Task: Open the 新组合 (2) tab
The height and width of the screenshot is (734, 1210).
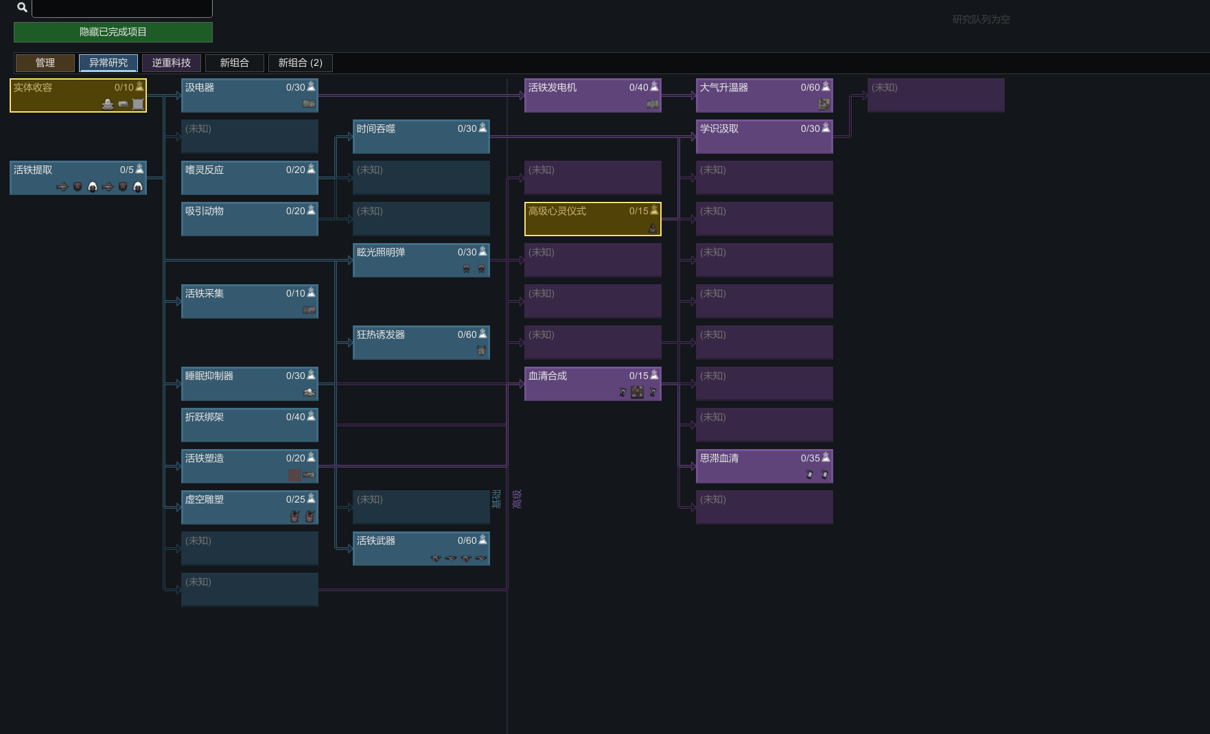Action: [x=301, y=62]
